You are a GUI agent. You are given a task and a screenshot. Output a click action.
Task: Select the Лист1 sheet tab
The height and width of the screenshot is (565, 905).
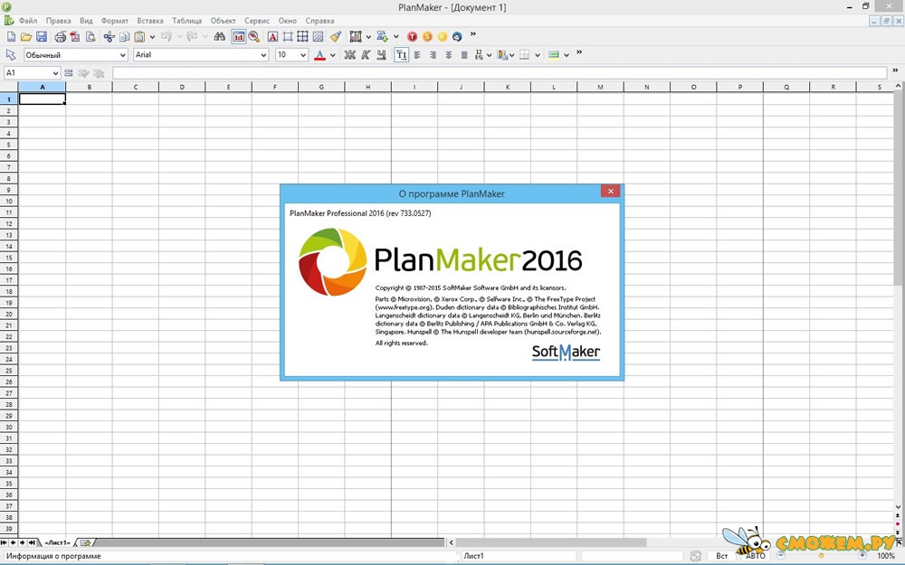[57, 543]
